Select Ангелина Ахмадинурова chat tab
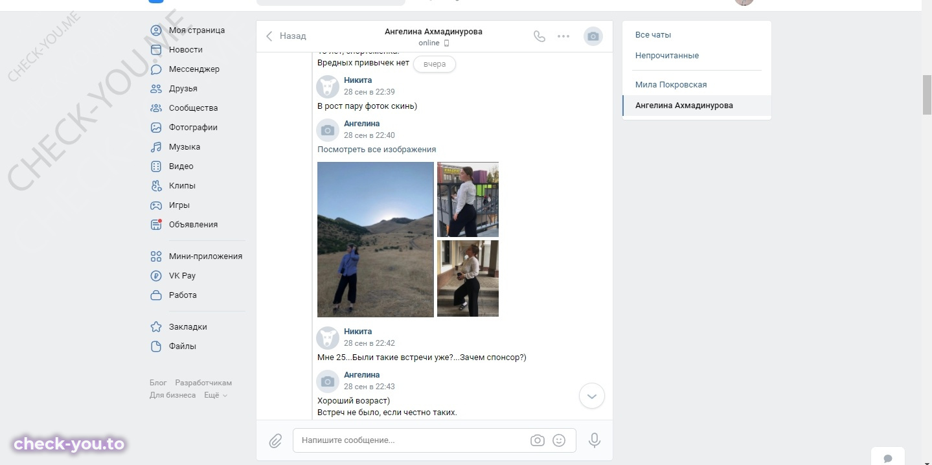 [697, 106]
